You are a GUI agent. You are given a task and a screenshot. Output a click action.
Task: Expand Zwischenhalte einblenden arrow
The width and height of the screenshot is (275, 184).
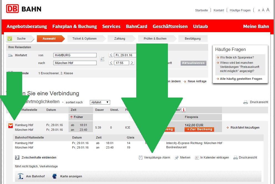point(17,157)
